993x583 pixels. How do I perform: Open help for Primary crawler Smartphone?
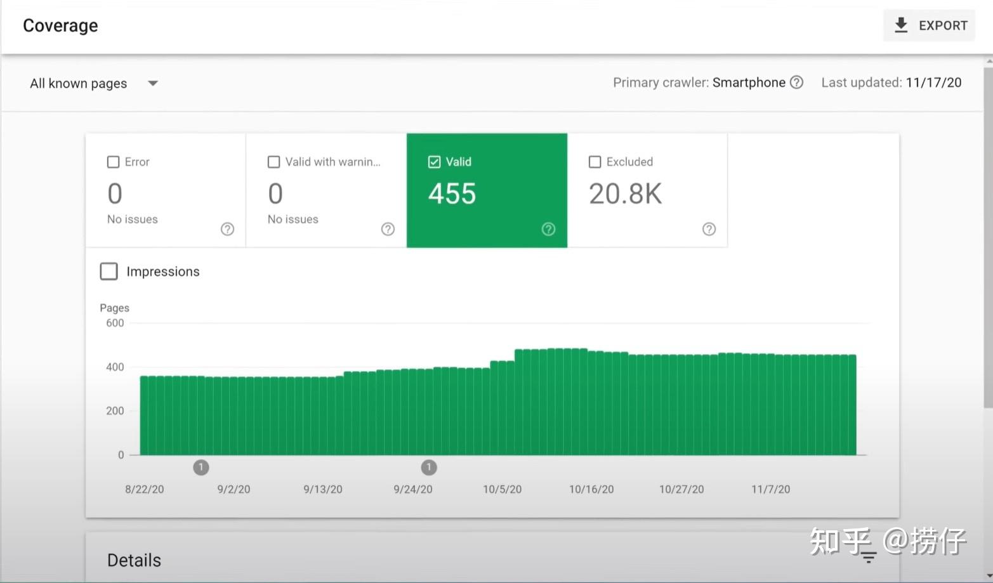coord(797,82)
